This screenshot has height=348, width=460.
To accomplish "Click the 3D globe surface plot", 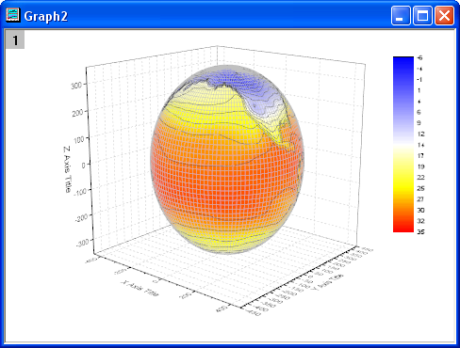I will [227, 159].
